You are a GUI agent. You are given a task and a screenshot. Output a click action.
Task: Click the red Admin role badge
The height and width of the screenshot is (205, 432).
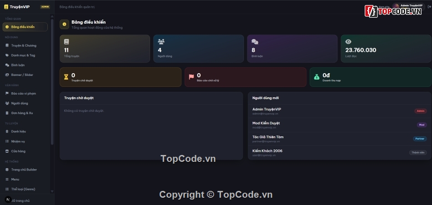pos(421,111)
